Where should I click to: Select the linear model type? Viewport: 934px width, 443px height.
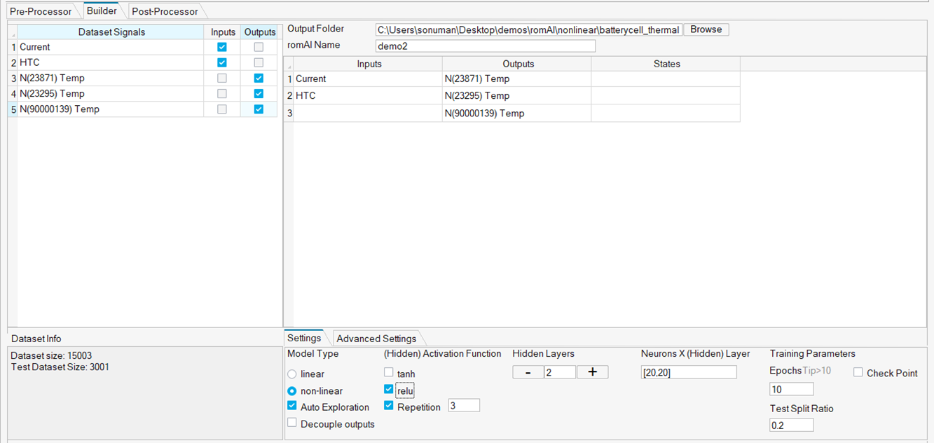tap(292, 374)
